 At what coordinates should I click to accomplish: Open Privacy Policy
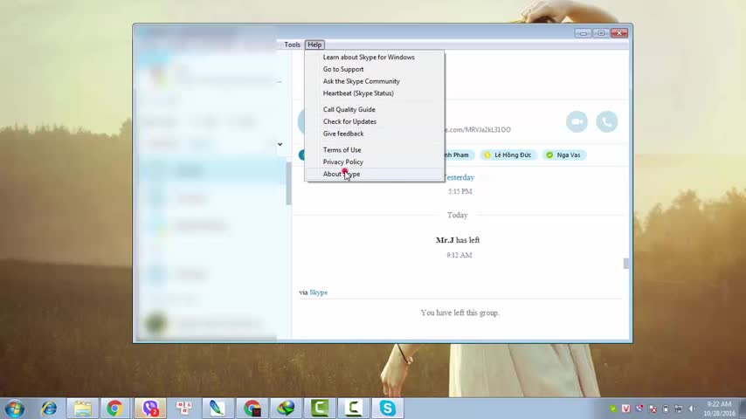[x=375, y=161]
